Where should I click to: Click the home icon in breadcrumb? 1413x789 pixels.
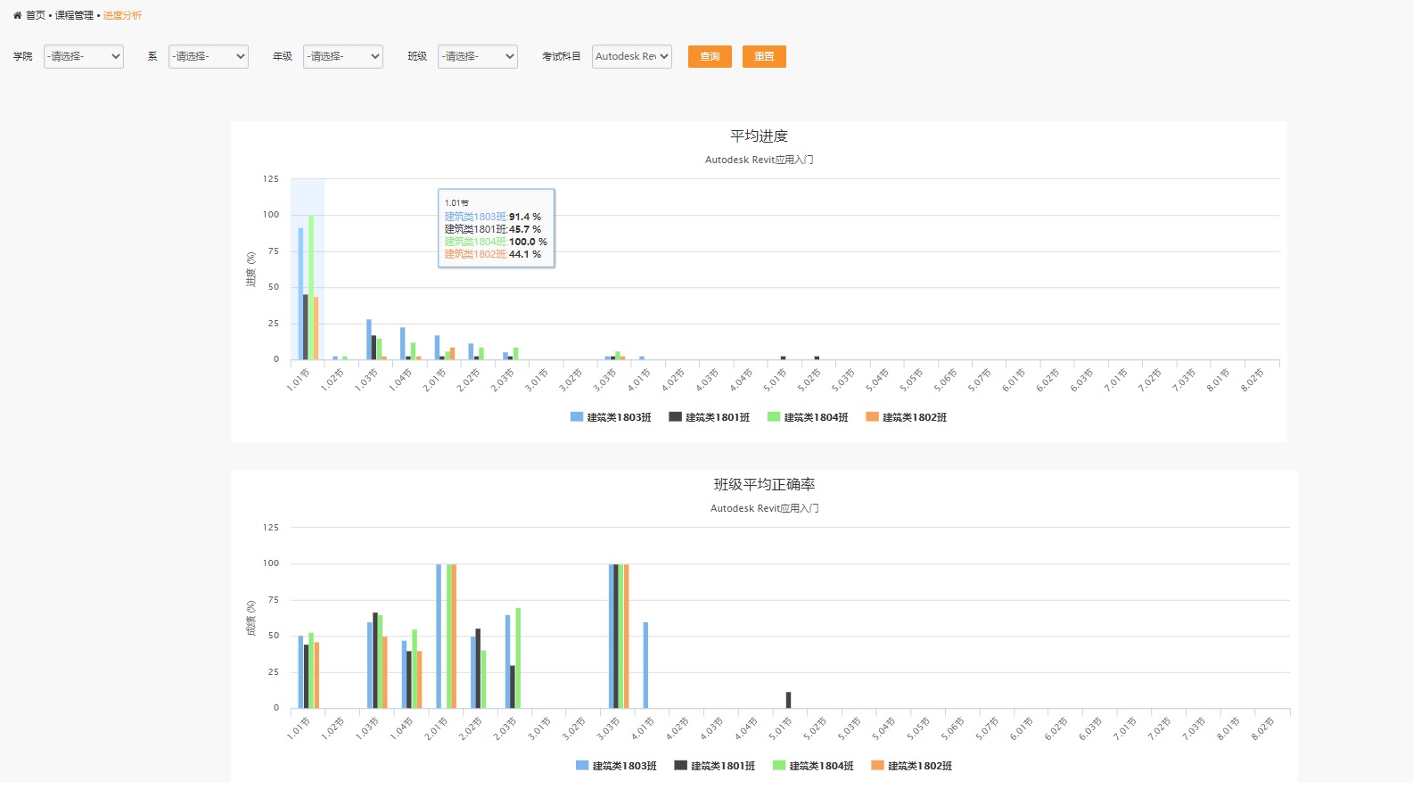(x=17, y=15)
